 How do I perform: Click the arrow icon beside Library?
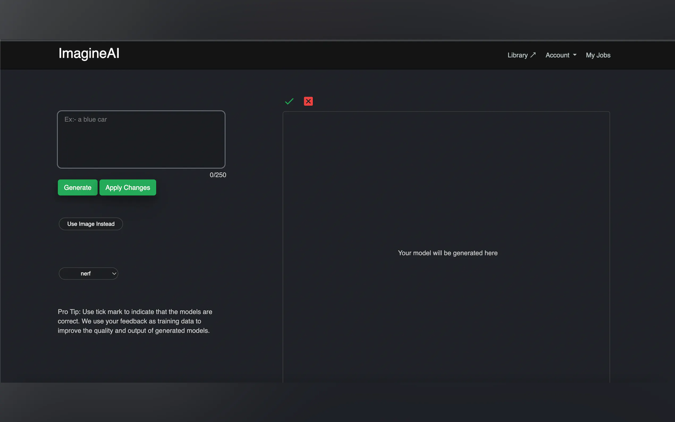pyautogui.click(x=533, y=55)
